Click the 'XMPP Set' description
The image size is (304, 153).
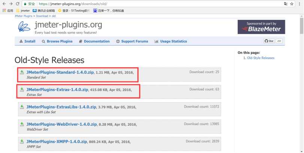(x=34, y=147)
